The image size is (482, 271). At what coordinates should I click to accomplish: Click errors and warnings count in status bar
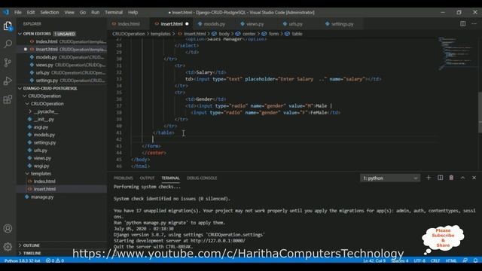[55, 260]
